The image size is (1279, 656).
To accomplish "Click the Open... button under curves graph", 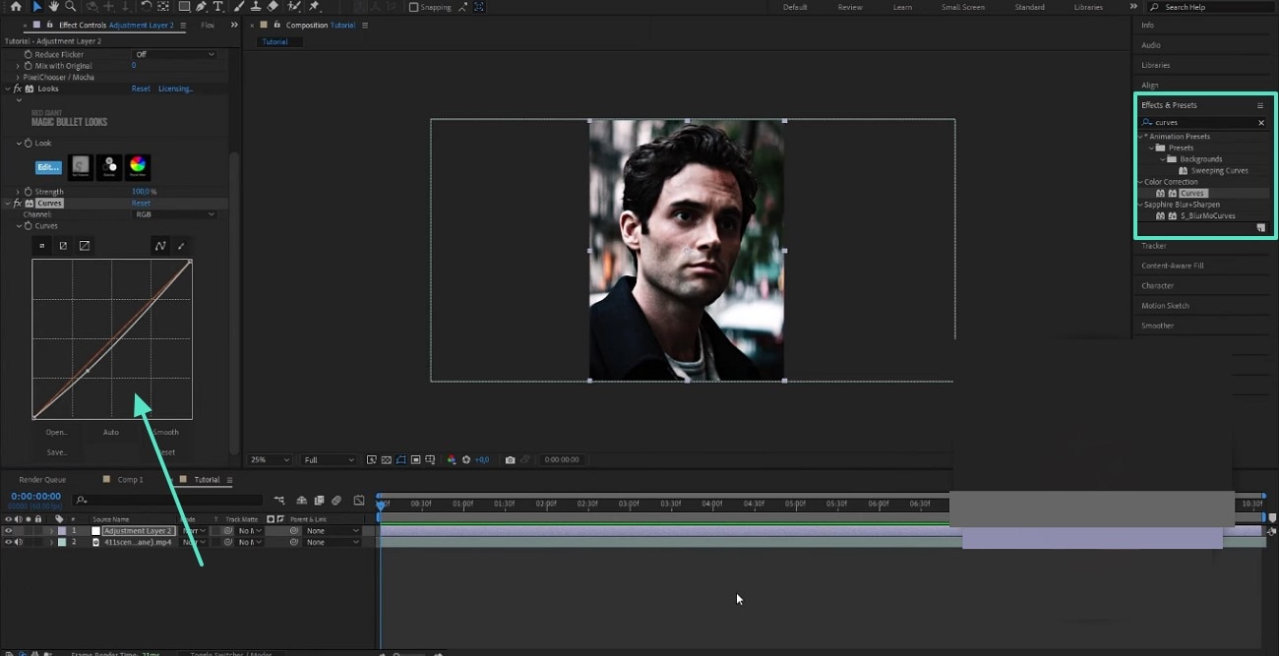I will (56, 433).
